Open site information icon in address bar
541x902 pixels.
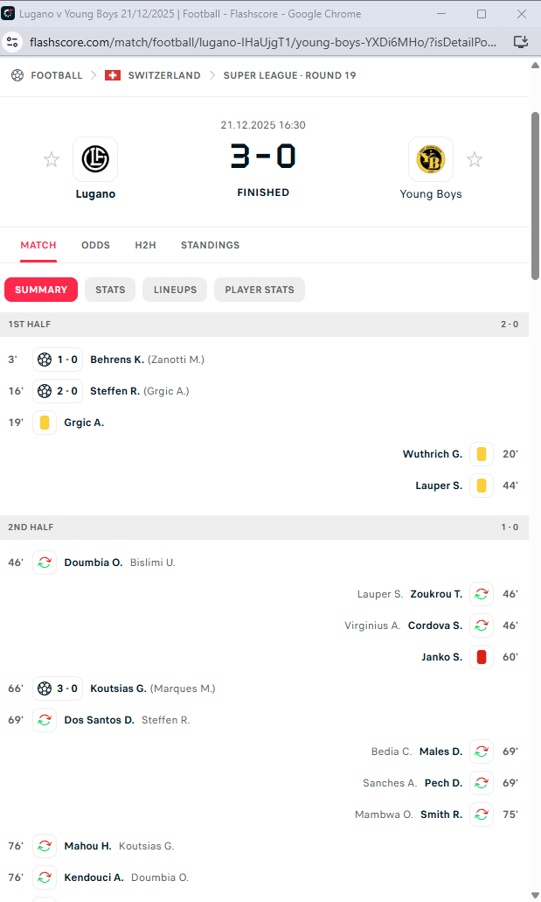pos(12,41)
